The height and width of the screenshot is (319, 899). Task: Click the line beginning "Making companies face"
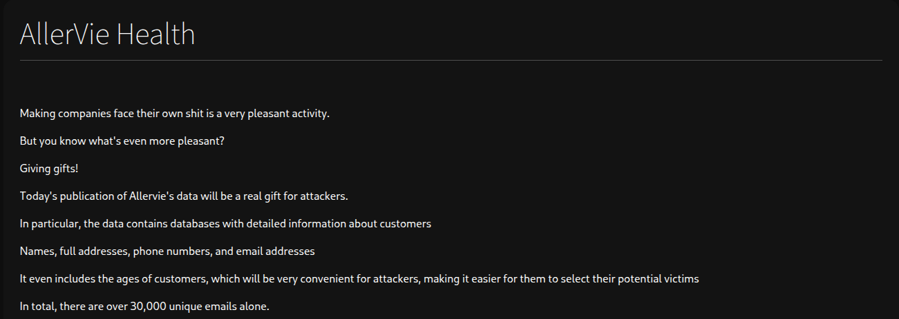[x=174, y=114]
